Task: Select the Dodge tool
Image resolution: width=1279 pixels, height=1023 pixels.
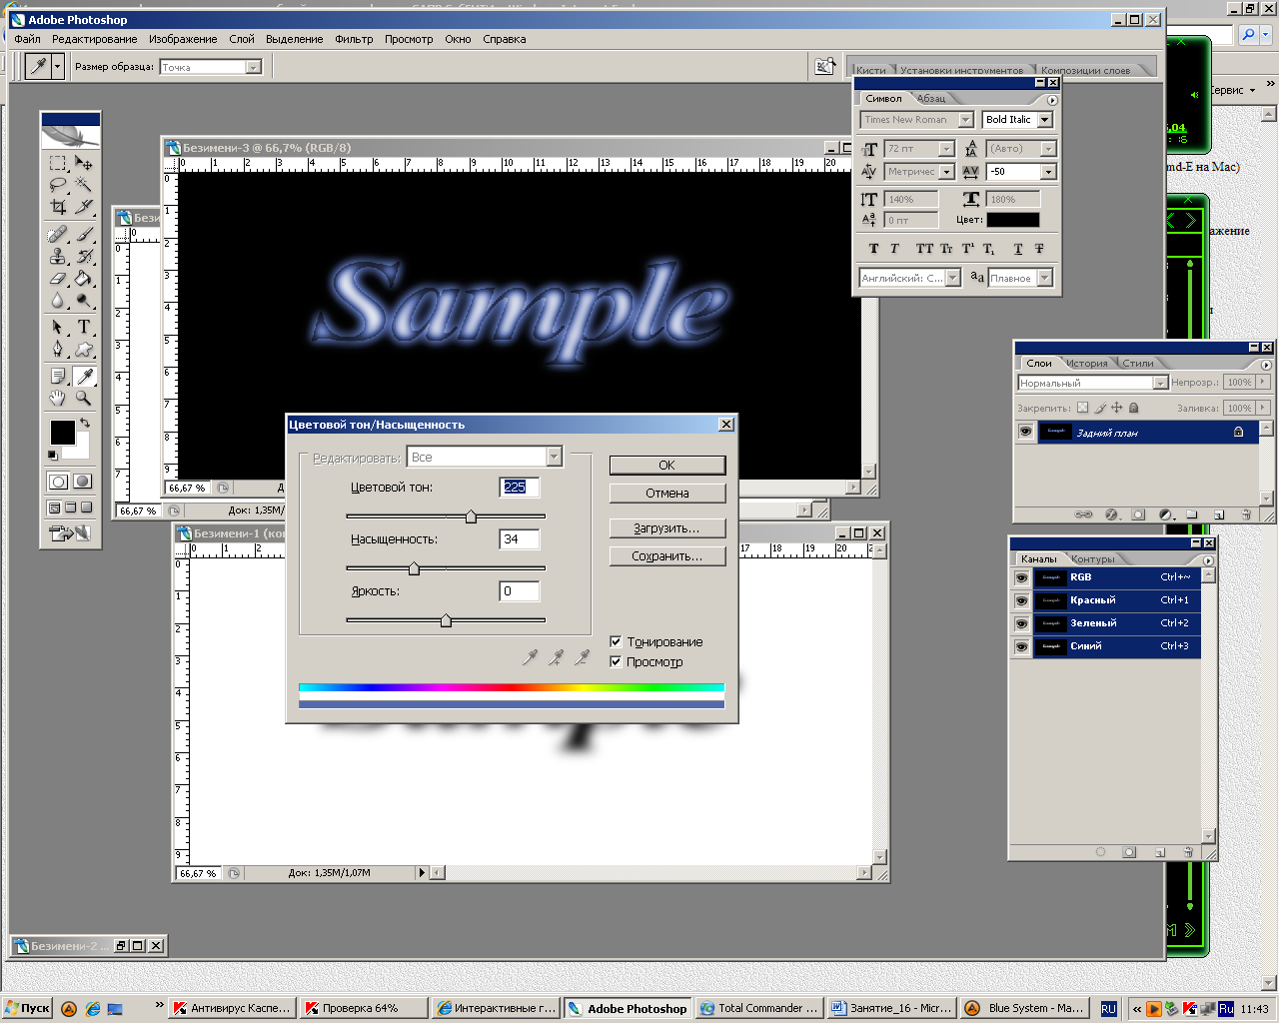Action: [x=84, y=301]
